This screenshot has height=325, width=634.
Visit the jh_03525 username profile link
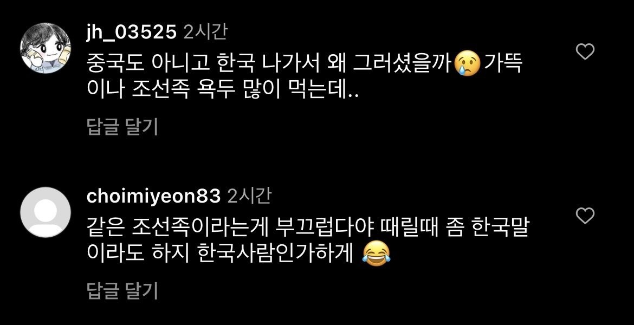pyautogui.click(x=132, y=32)
